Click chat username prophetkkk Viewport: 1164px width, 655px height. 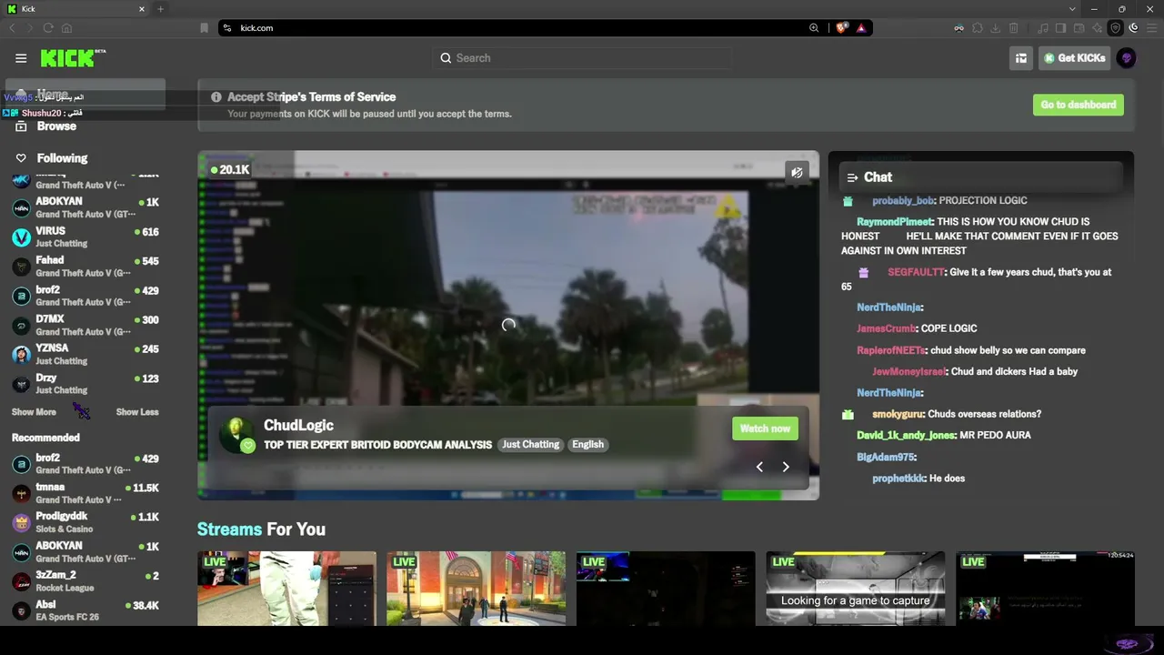[x=898, y=479]
